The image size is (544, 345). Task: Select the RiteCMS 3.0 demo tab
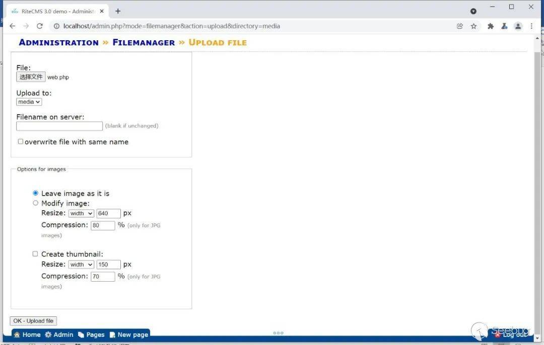[x=57, y=11]
